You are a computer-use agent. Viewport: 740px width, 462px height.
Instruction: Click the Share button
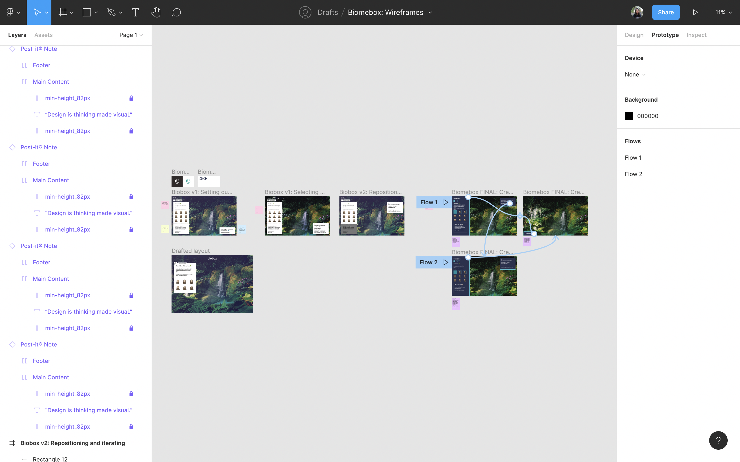pyautogui.click(x=665, y=12)
